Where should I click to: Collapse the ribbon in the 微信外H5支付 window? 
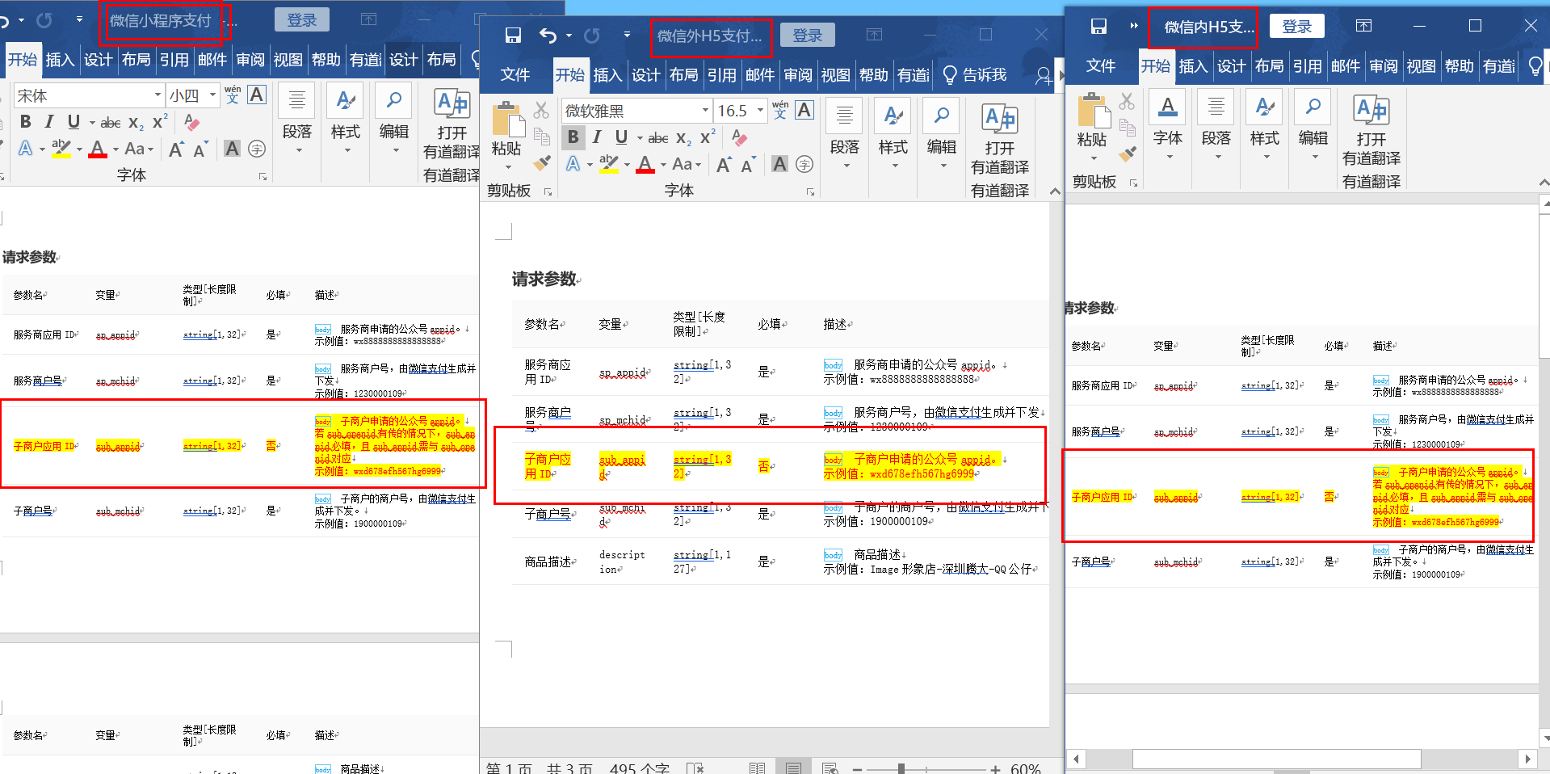point(1054,191)
